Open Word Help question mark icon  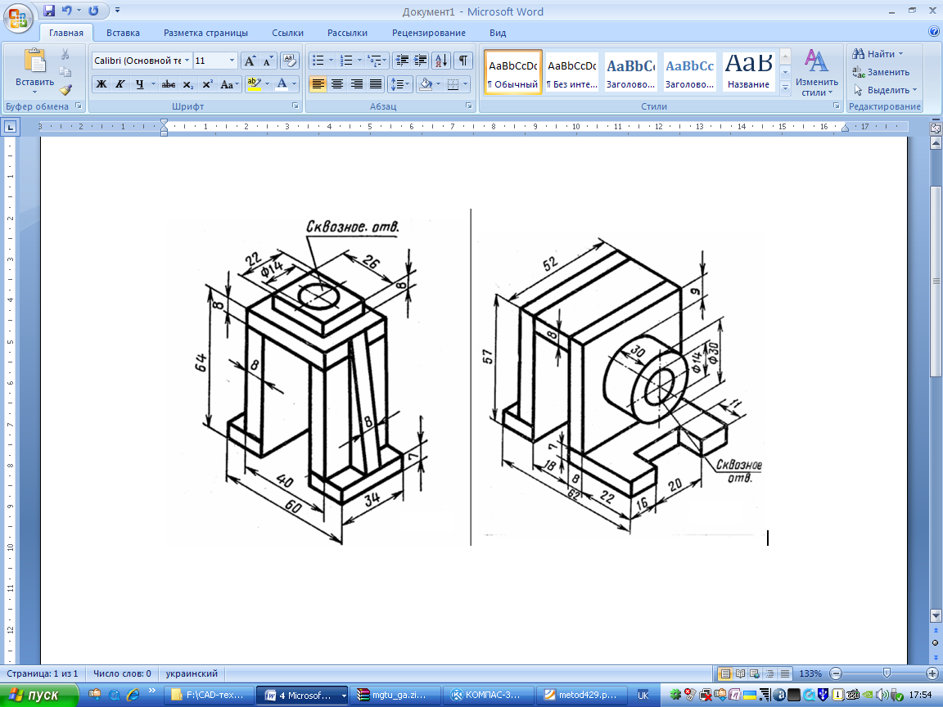click(x=934, y=32)
